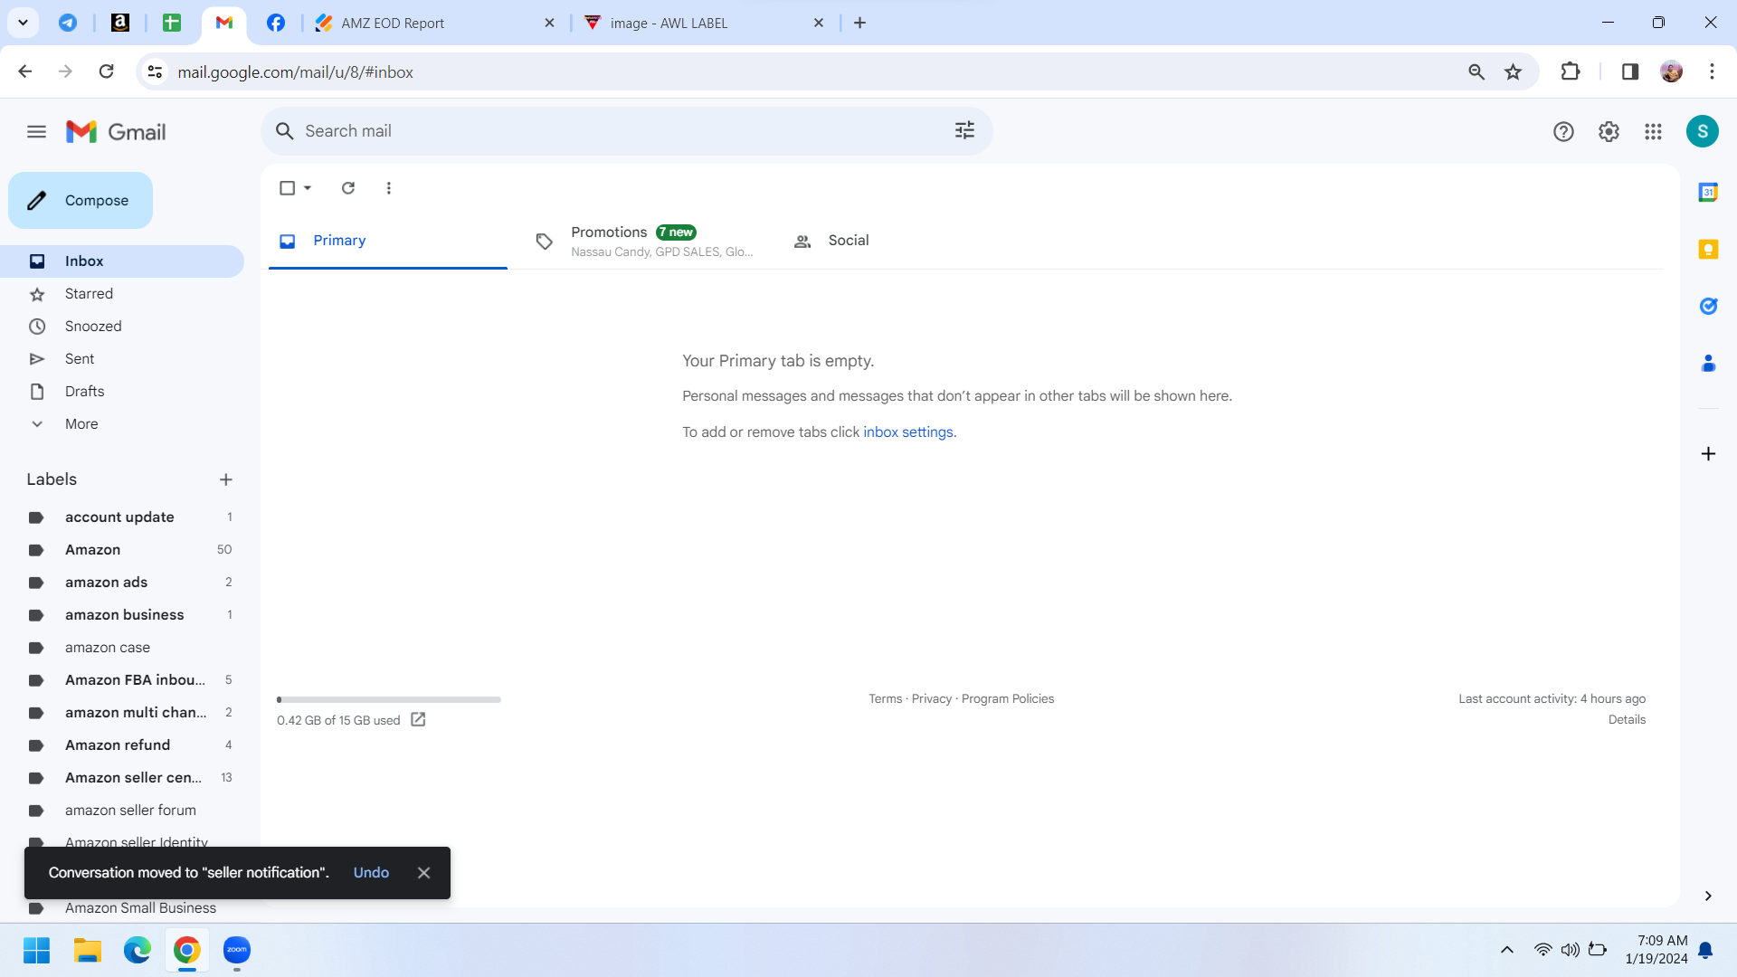Open the account update label

click(x=122, y=517)
